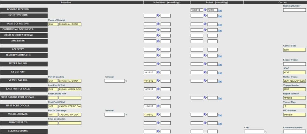307x134 pixels.
Task: Click the CHB lookup magnifier icon
Action: click(x=266, y=131)
